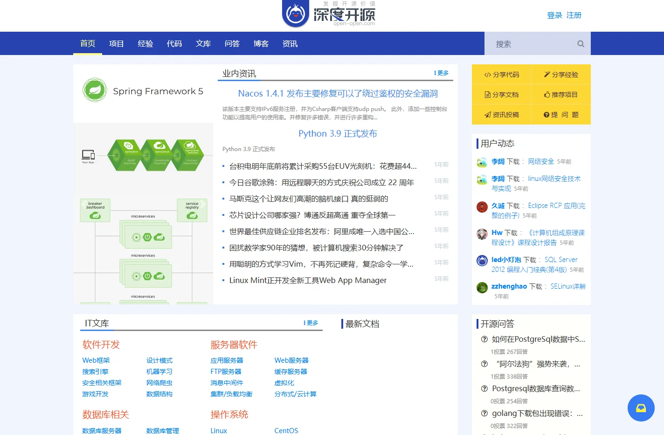664x435 pixels.
Task: Open 网络安全 download link
Action: pos(541,161)
